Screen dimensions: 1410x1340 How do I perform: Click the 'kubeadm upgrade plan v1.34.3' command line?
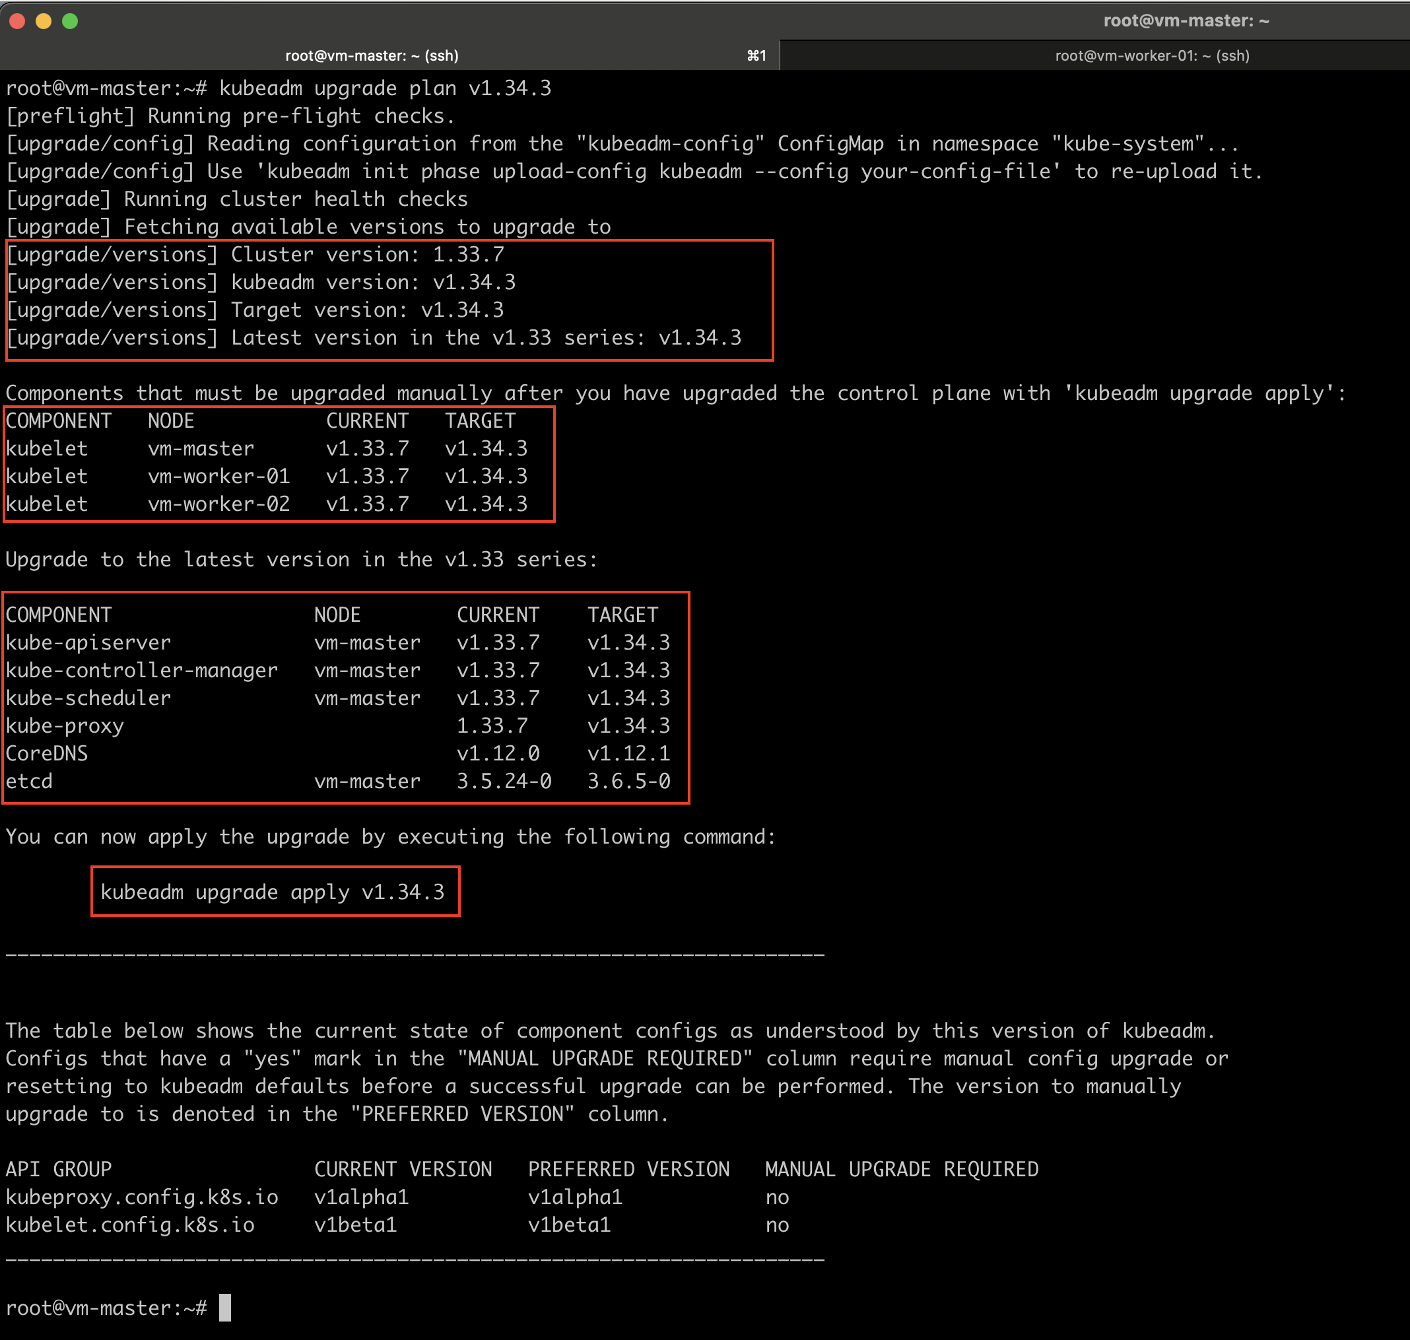(384, 88)
